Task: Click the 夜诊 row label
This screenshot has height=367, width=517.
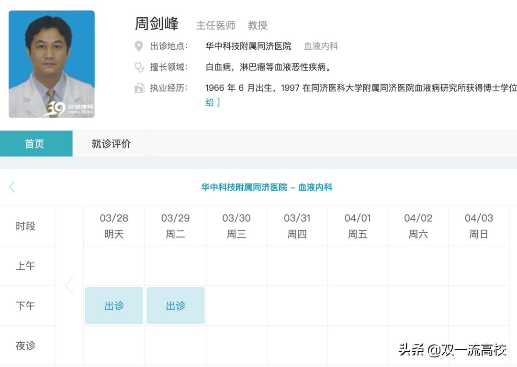Action: pos(25,345)
